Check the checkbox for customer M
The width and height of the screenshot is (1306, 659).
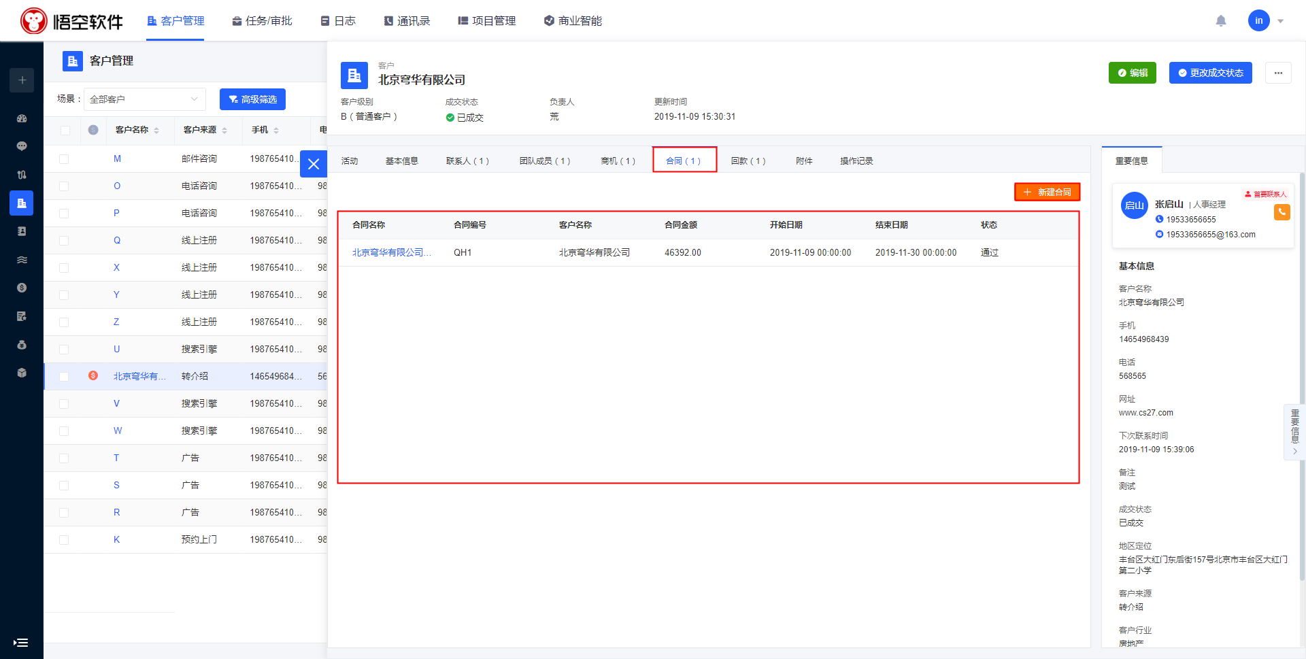point(64,158)
